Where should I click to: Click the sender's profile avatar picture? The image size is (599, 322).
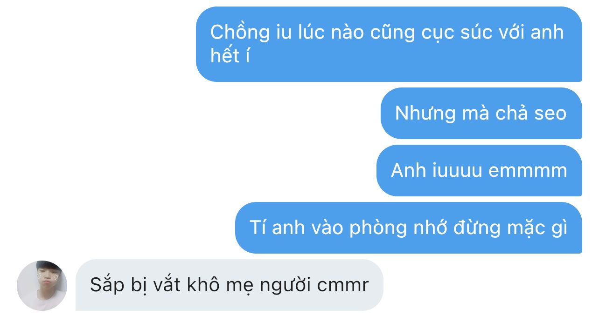42,286
